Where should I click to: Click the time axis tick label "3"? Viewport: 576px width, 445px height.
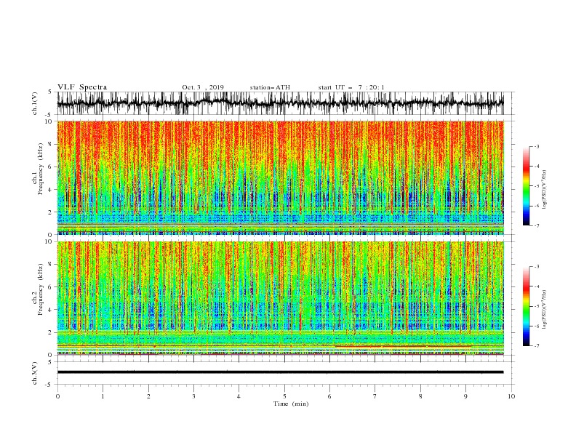tap(193, 396)
